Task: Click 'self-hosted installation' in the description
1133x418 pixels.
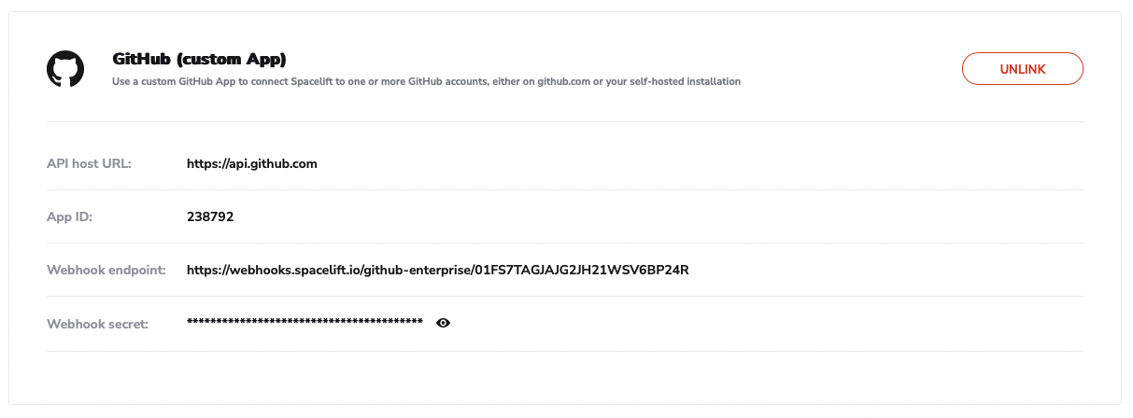Action: [684, 82]
